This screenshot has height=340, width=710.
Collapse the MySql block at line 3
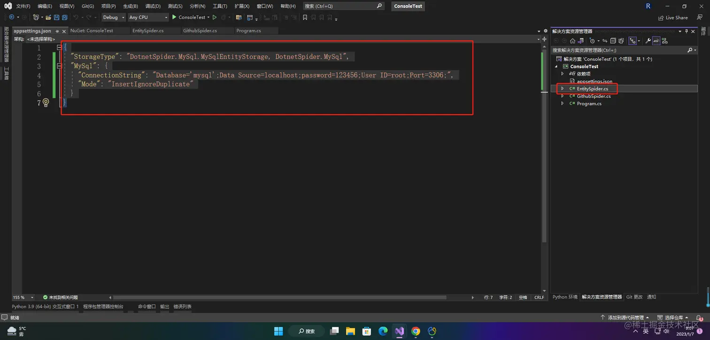(59, 66)
